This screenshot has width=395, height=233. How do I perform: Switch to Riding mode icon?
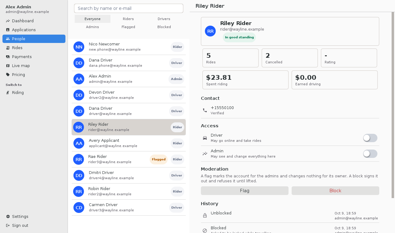8,93
